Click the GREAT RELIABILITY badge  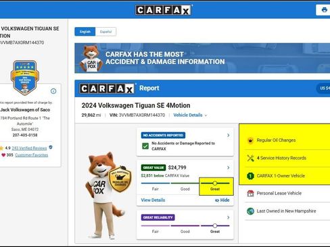(158, 217)
